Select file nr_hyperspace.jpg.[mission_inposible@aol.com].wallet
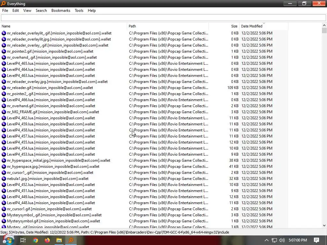Screen dimensions: 327x245 (53, 167)
